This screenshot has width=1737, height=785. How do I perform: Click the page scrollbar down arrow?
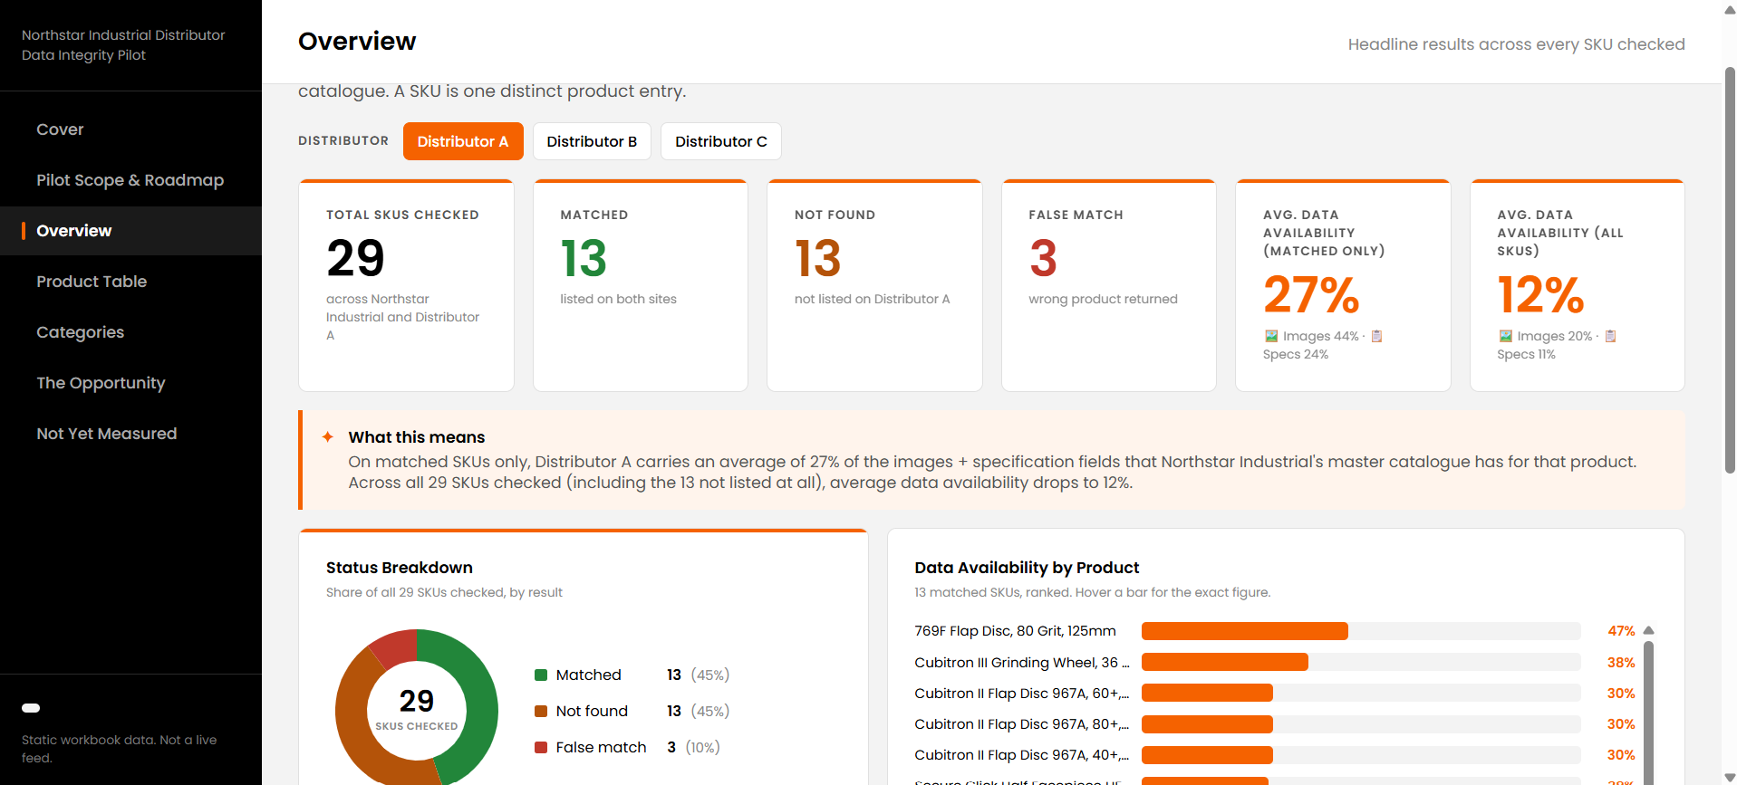[x=1729, y=778]
